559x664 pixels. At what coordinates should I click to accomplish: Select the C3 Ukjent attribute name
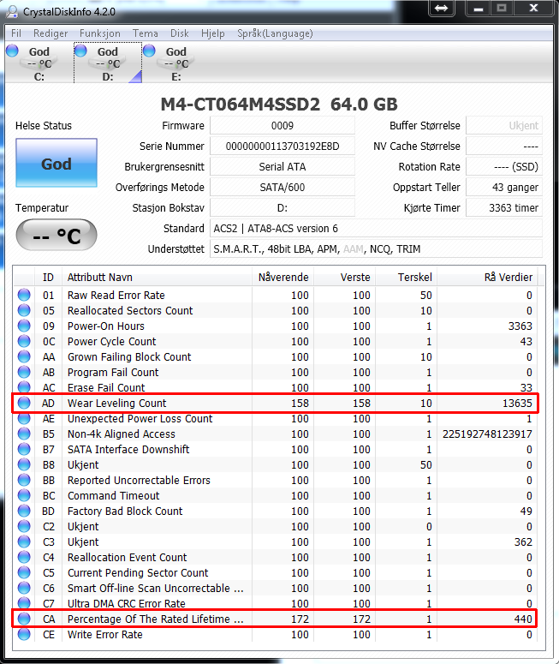pos(83,542)
